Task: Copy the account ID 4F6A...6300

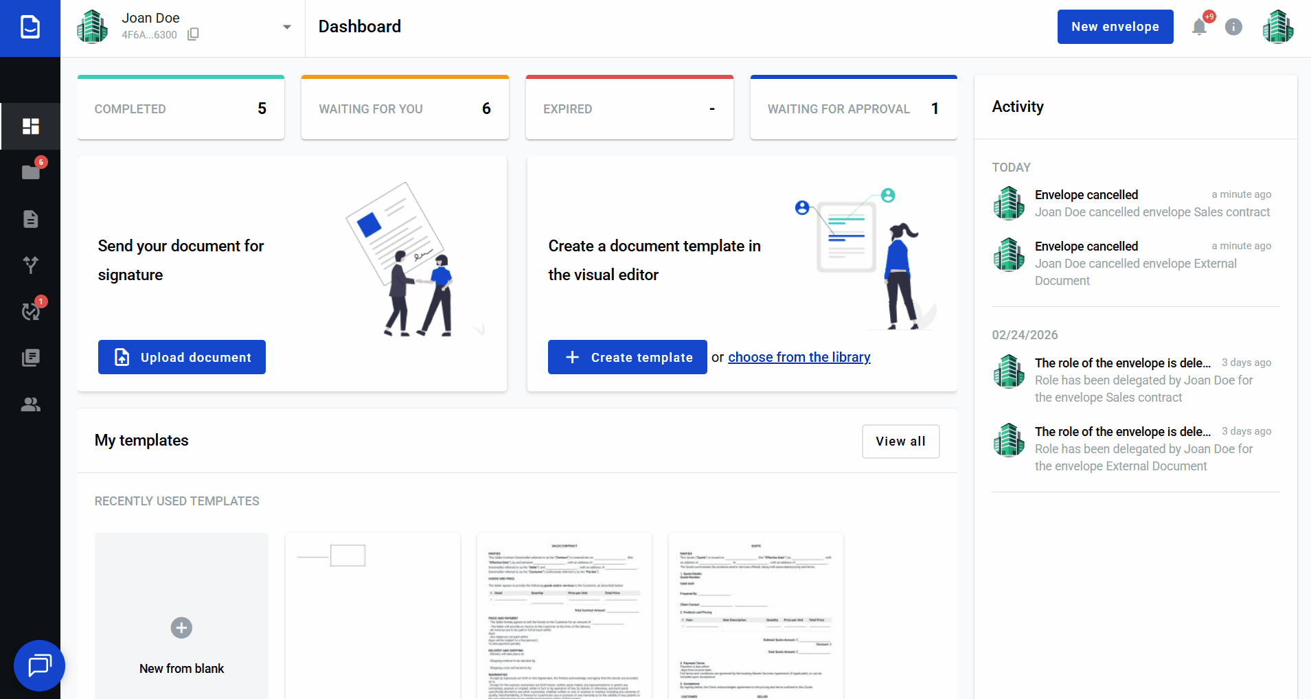Action: tap(193, 34)
